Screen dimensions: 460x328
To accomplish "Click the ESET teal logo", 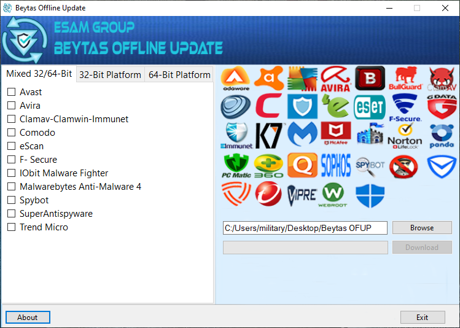I will point(370,107).
